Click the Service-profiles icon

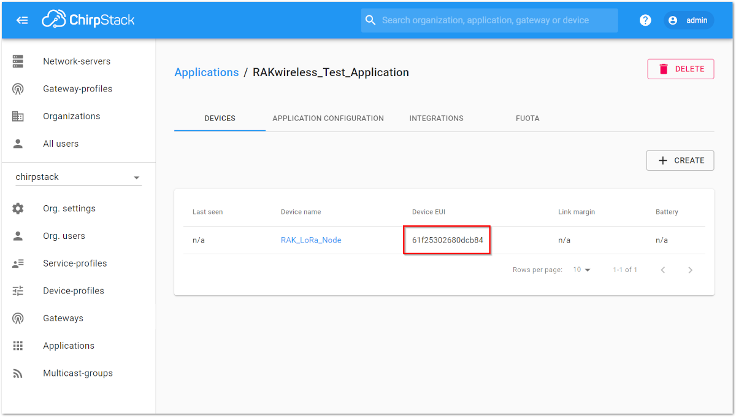pos(18,263)
